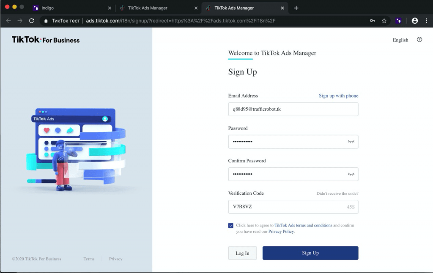Open the Privacy Policy link
Viewport: 433px width, 273px height.
281,232
